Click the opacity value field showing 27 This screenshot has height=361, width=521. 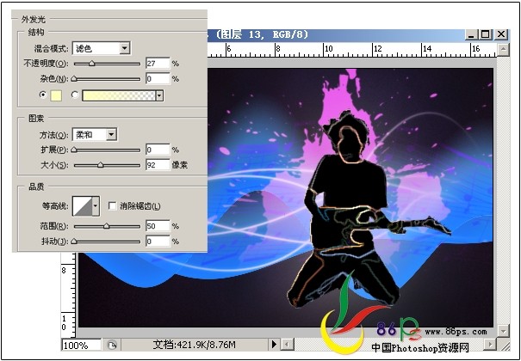pyautogui.click(x=158, y=64)
